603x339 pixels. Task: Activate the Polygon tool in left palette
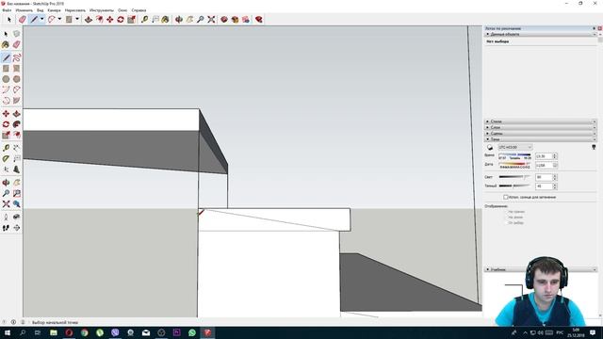pyautogui.click(x=16, y=79)
